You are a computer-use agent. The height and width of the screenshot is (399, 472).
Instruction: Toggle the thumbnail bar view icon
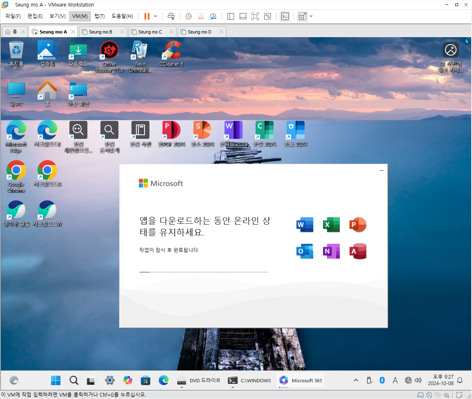point(243,16)
